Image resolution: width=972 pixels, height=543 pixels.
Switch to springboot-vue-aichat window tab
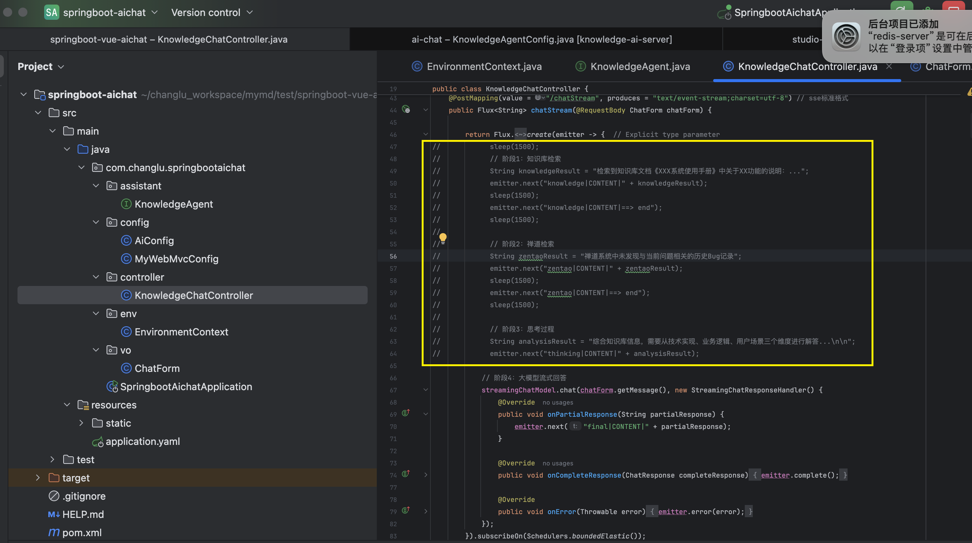169,40
